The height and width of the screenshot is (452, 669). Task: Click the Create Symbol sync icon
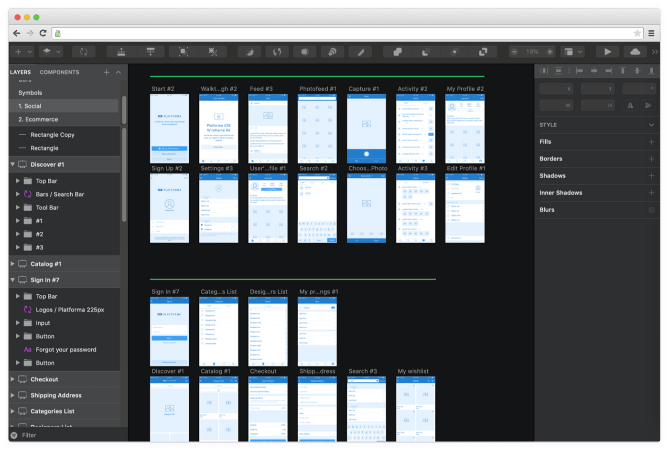tap(84, 52)
